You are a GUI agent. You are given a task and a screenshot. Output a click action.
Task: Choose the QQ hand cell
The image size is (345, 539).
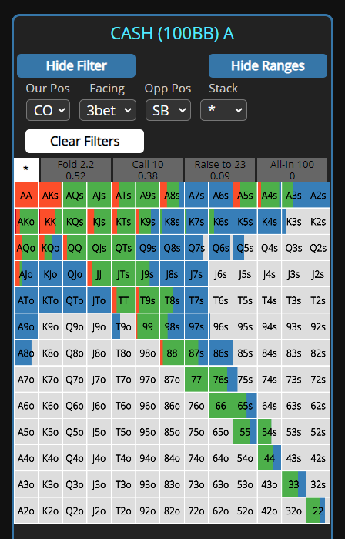(x=75, y=248)
